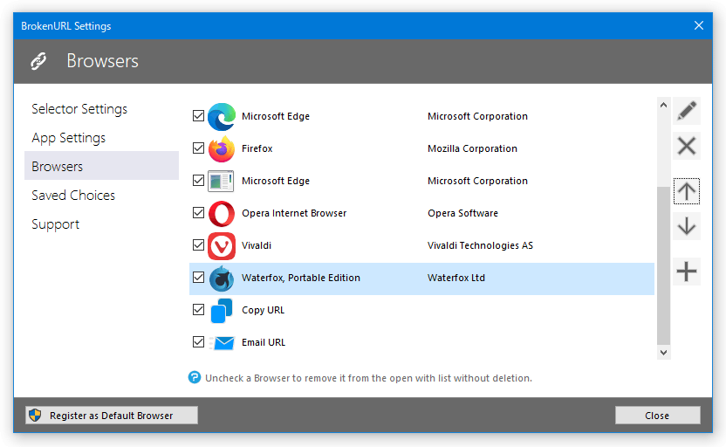Click the Close button
This screenshot has width=726, height=447.
[657, 415]
